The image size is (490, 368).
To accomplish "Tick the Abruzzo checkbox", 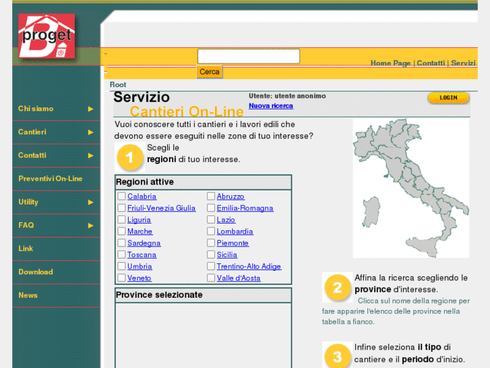I will point(211,196).
